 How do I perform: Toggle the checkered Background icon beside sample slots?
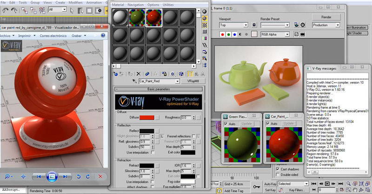click(204, 25)
